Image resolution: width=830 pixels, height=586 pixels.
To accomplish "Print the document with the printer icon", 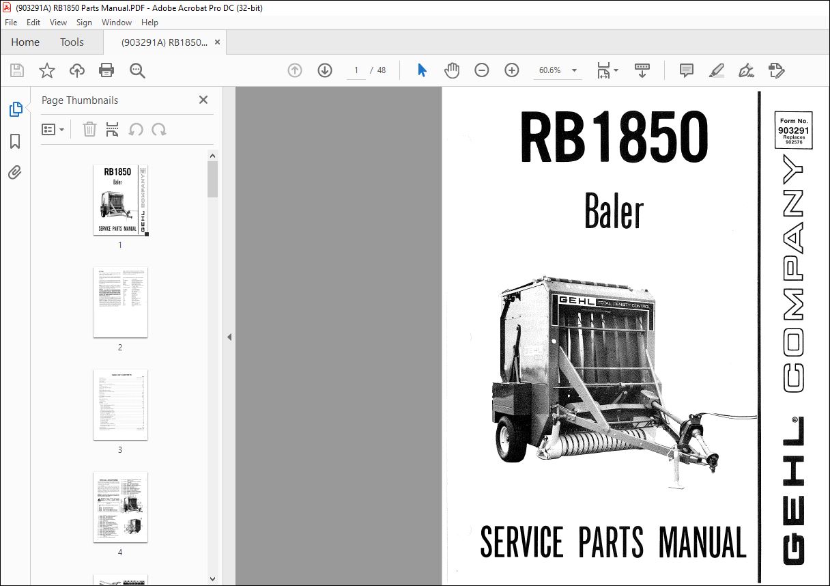I will (106, 70).
